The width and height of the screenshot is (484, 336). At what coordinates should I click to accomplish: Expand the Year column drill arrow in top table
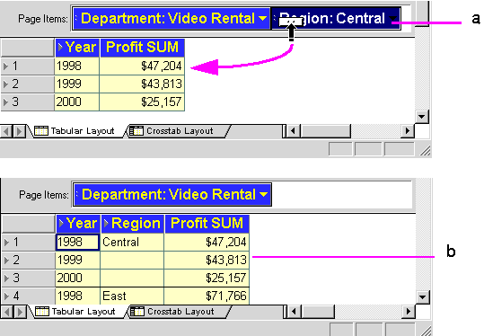point(60,48)
